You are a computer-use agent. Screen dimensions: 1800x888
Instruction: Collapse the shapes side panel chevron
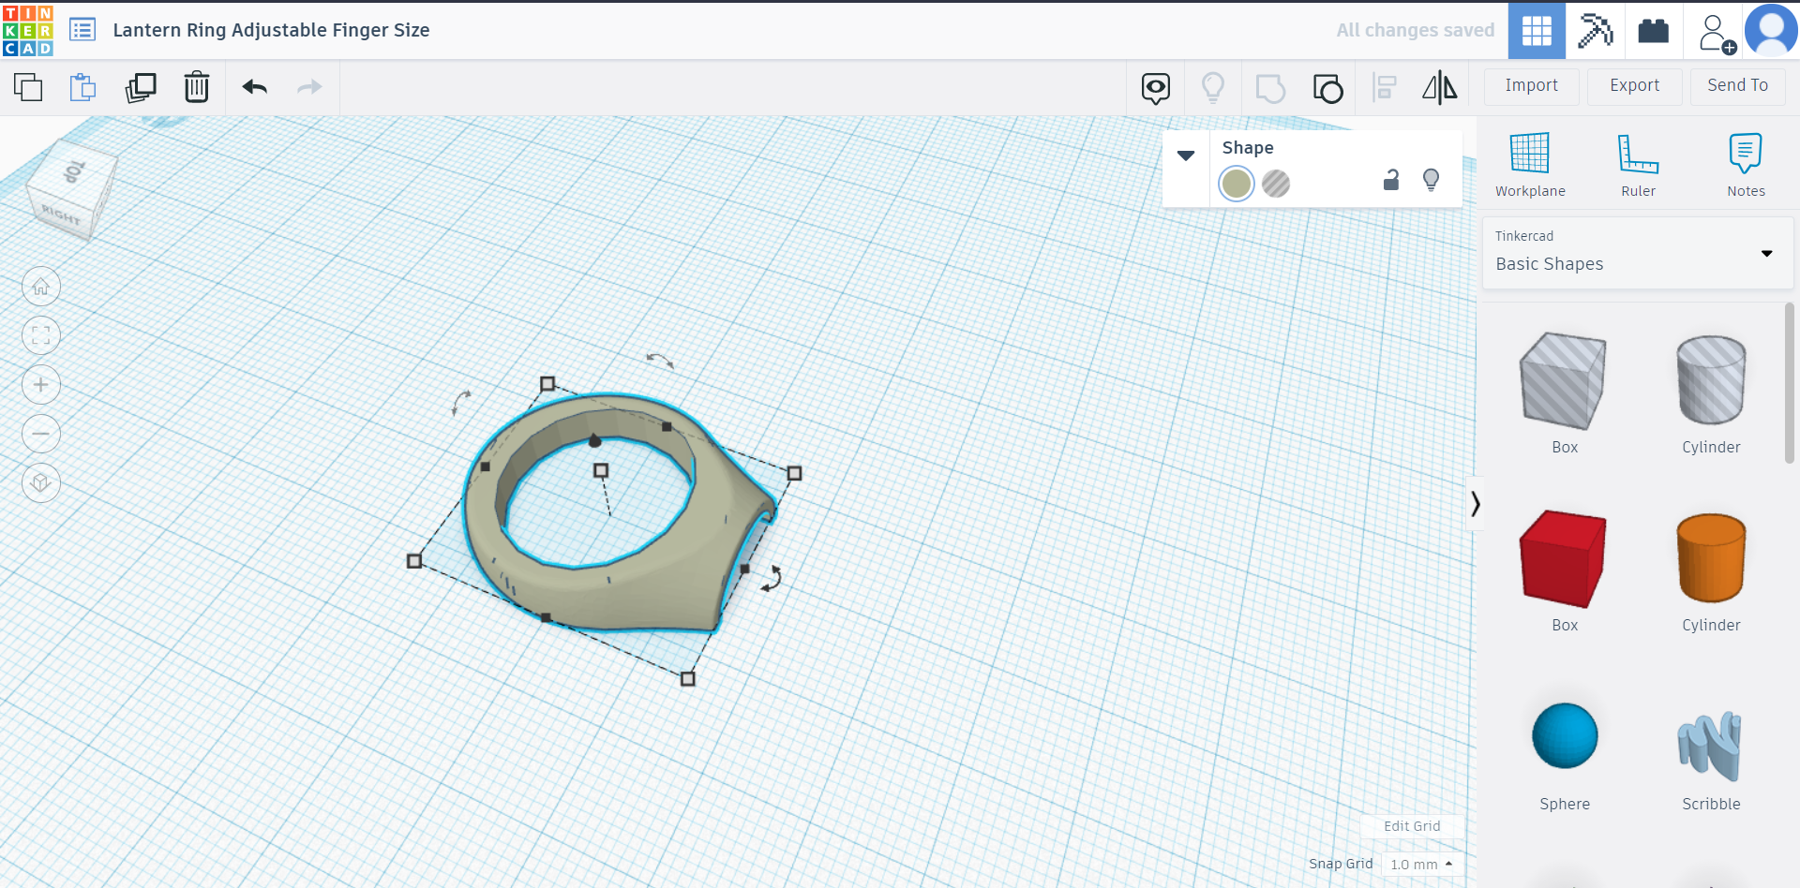1475,504
